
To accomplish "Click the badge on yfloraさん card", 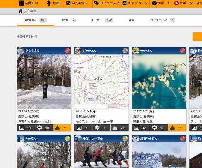I will pyautogui.click(x=125, y=51).
